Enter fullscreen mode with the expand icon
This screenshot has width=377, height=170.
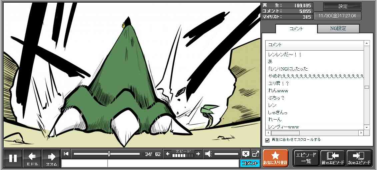255,154
